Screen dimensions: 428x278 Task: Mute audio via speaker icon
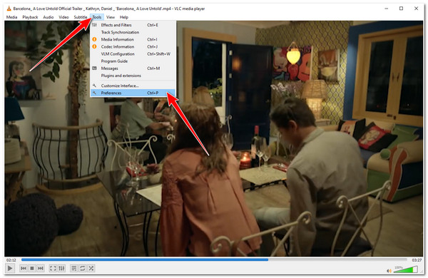click(389, 270)
